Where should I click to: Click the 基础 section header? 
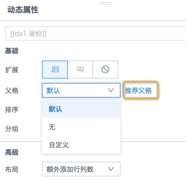(x=12, y=51)
